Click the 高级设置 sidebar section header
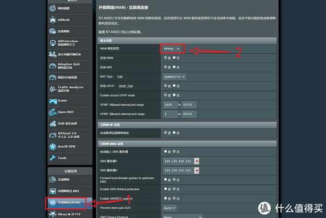 pyautogui.click(x=70, y=171)
